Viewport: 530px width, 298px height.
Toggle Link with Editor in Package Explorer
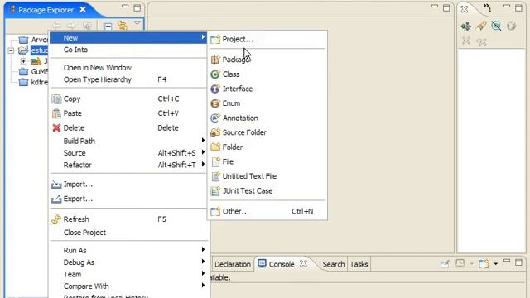(123, 26)
